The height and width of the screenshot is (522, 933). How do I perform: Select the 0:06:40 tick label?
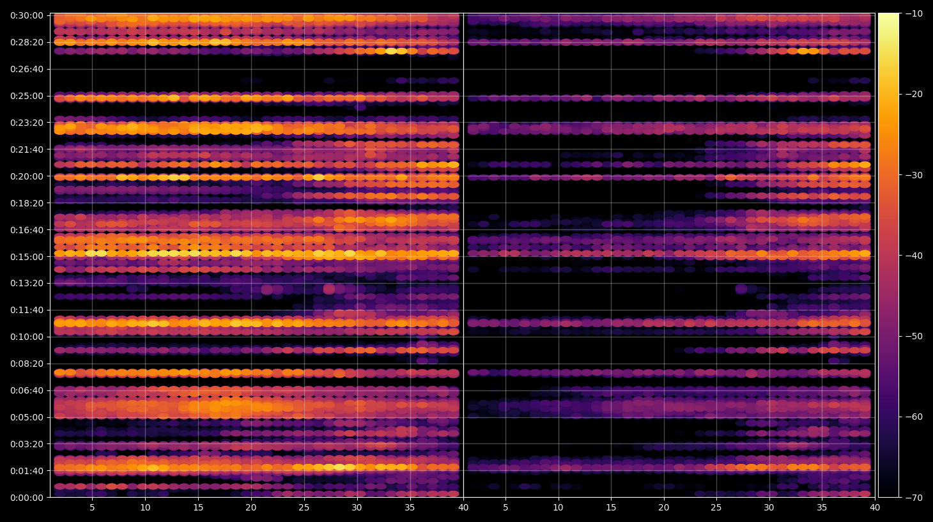tap(27, 390)
